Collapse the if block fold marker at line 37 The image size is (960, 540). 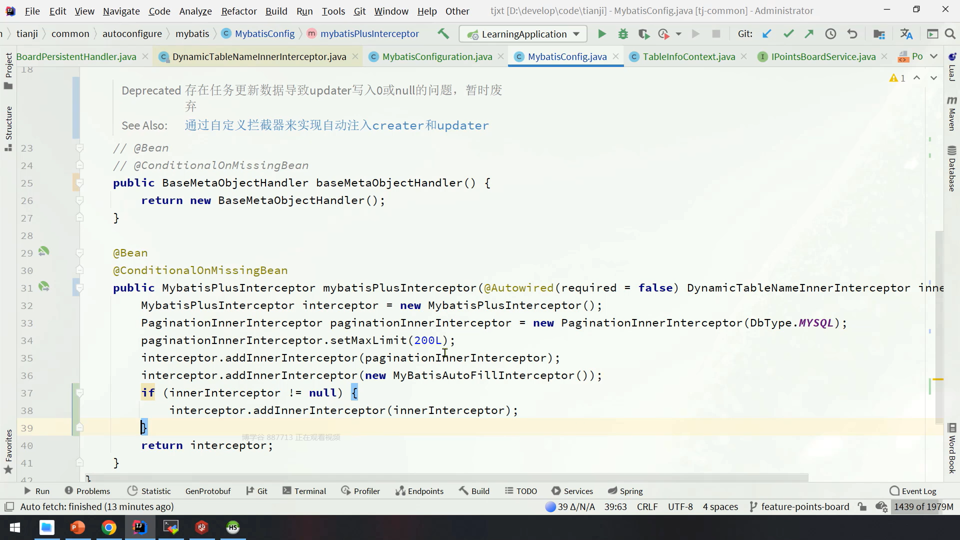tap(79, 393)
